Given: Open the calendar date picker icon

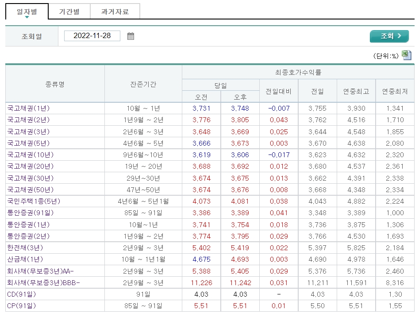Looking at the screenshot, I should coord(131,36).
